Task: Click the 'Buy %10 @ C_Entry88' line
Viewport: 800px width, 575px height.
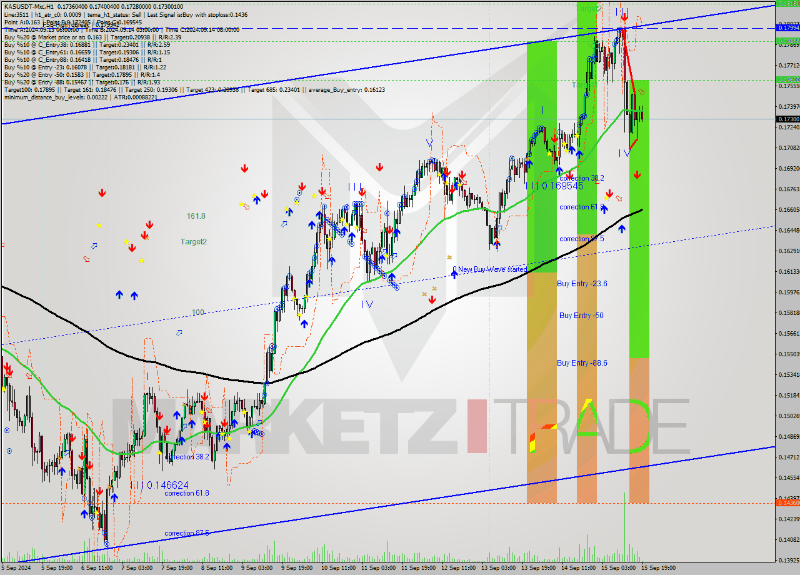Action: coord(83,59)
